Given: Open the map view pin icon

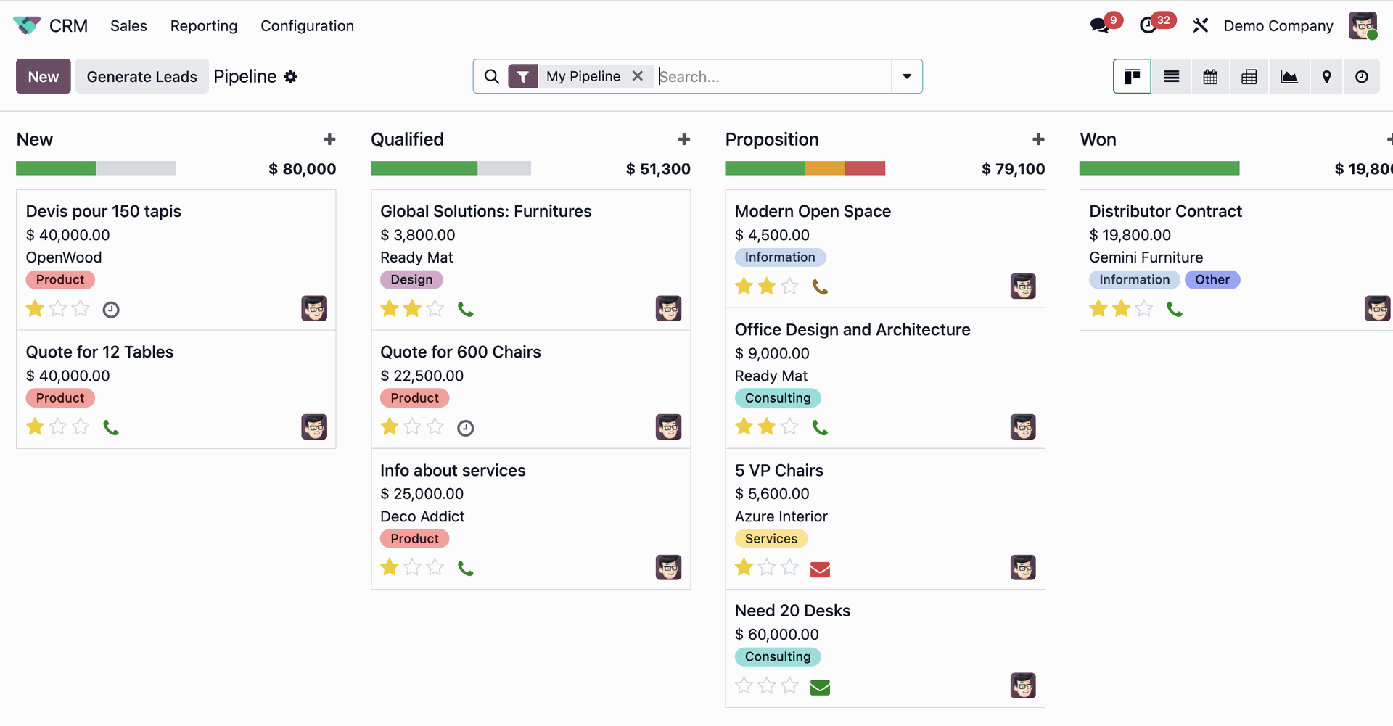Looking at the screenshot, I should (x=1327, y=77).
